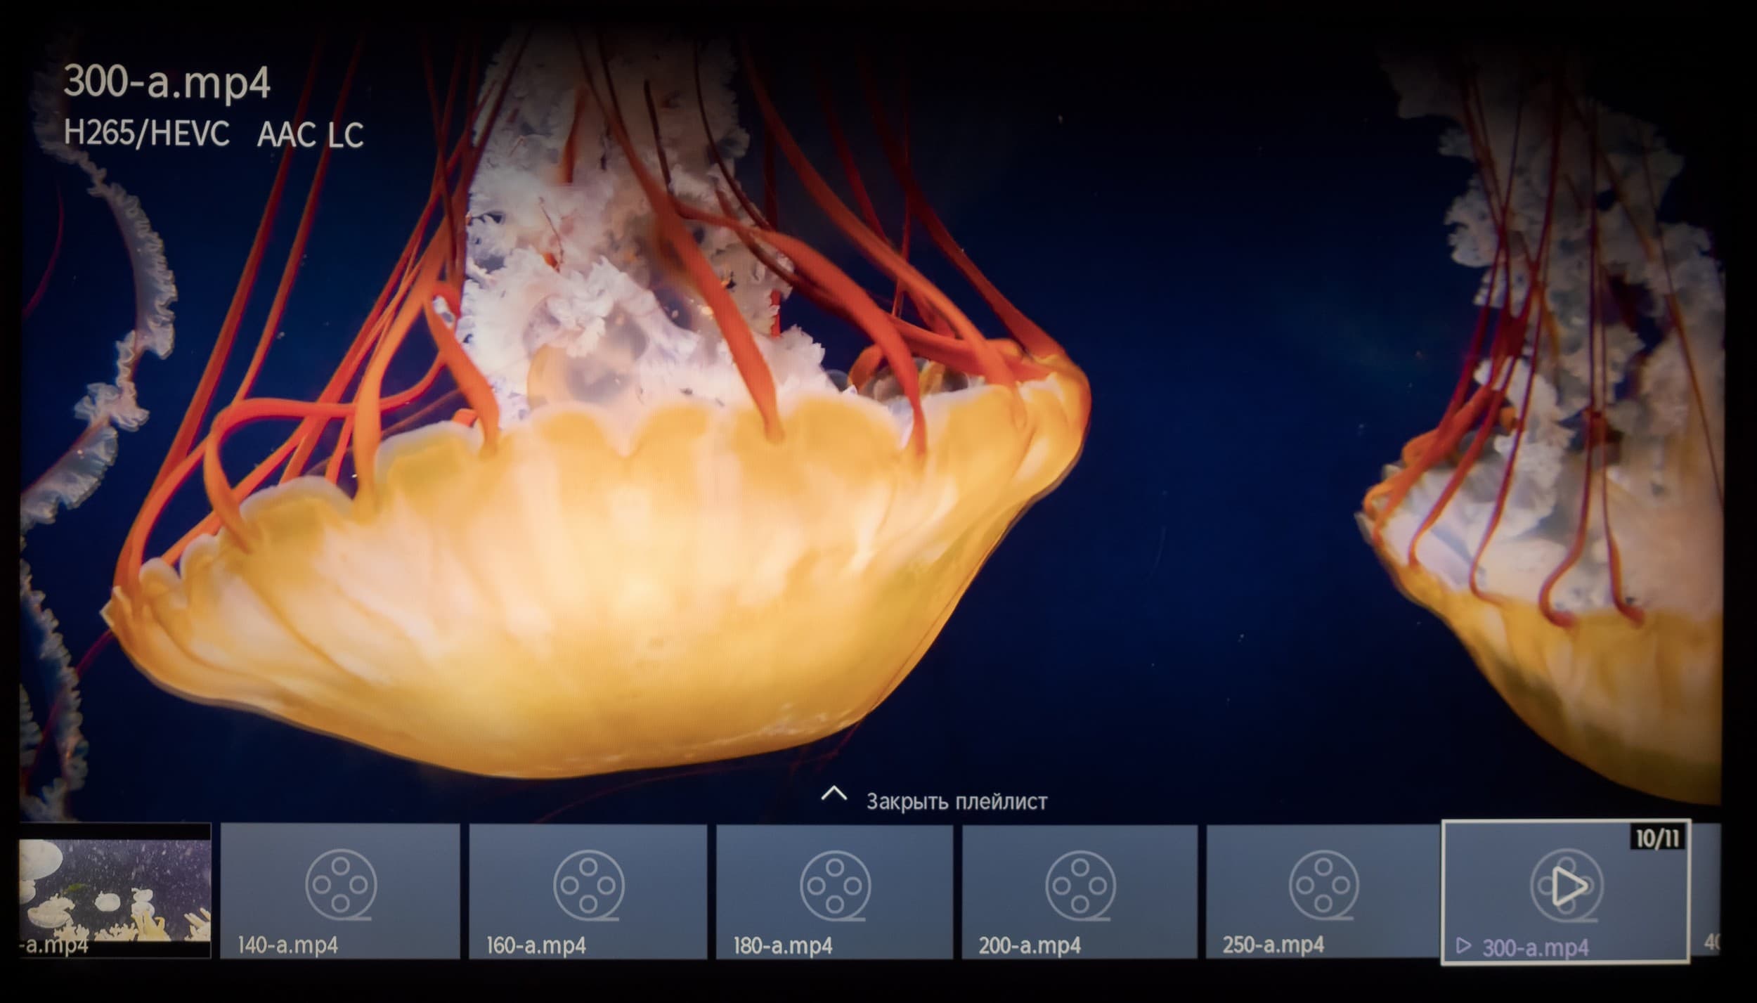
Task: Click the film reel icon on 160-a.mp4
Action: point(588,885)
